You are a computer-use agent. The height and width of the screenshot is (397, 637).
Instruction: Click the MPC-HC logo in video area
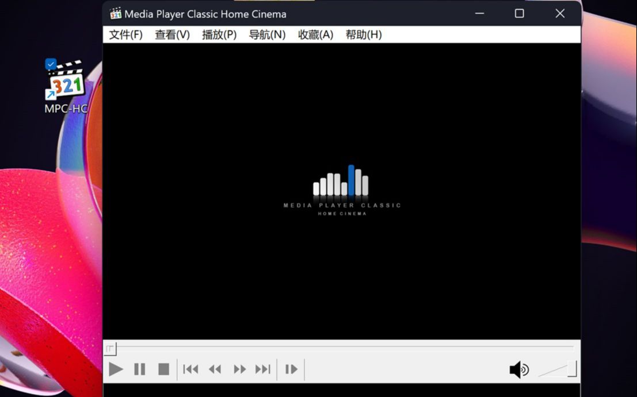pos(342,190)
